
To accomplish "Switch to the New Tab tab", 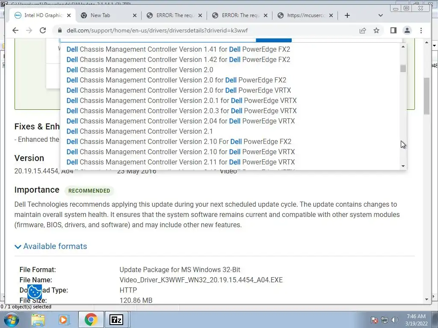I will coord(108,15).
